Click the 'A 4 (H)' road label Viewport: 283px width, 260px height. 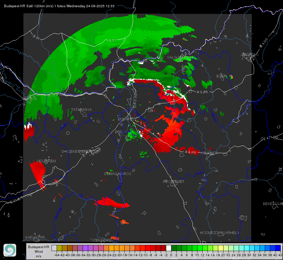point(190,152)
